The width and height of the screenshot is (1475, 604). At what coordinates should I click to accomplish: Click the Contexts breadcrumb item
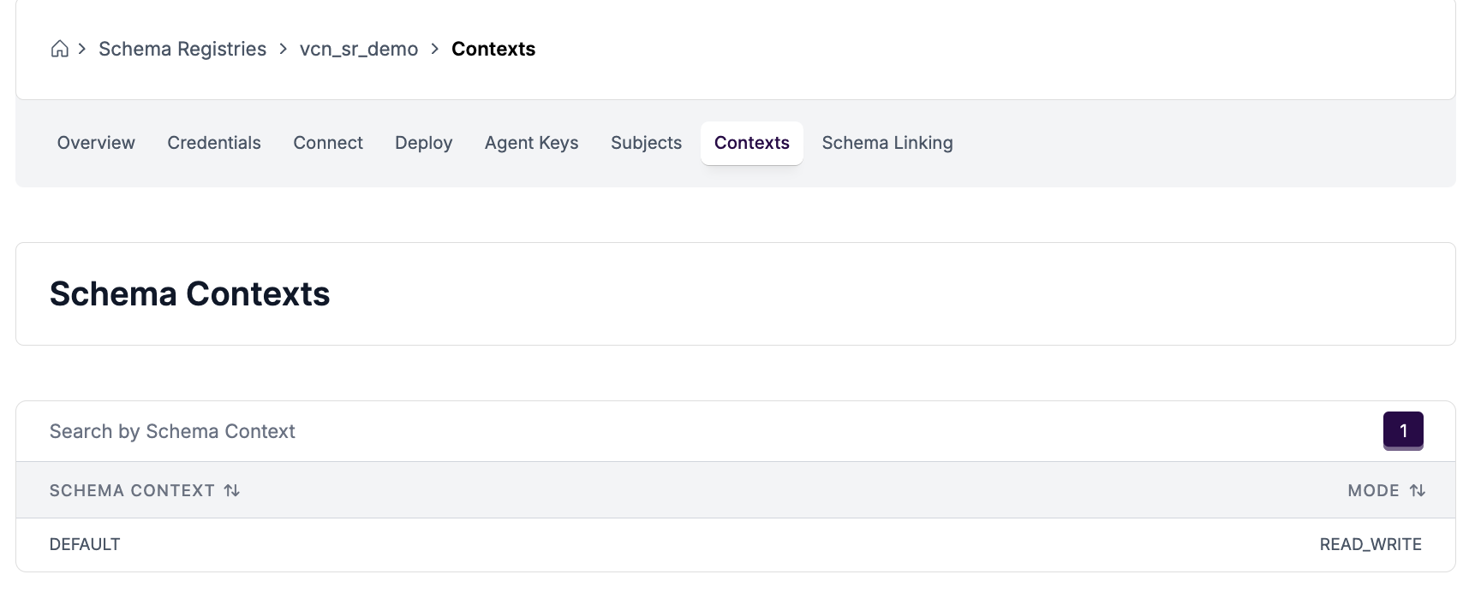[x=493, y=49]
